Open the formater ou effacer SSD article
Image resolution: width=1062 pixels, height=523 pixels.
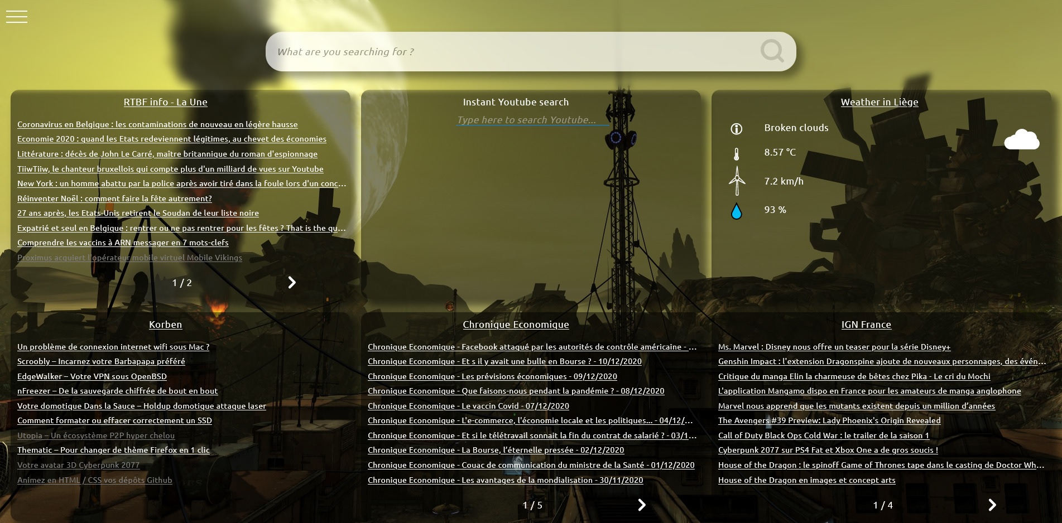(x=114, y=420)
